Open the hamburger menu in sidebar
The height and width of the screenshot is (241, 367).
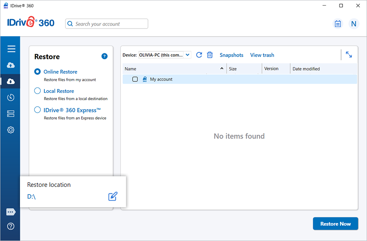(x=11, y=49)
